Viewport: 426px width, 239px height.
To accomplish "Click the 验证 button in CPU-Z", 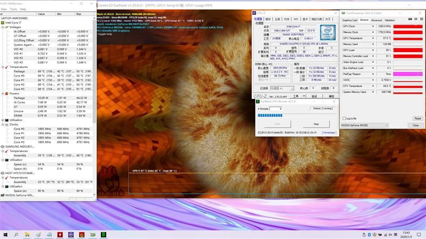I will point(314,96).
